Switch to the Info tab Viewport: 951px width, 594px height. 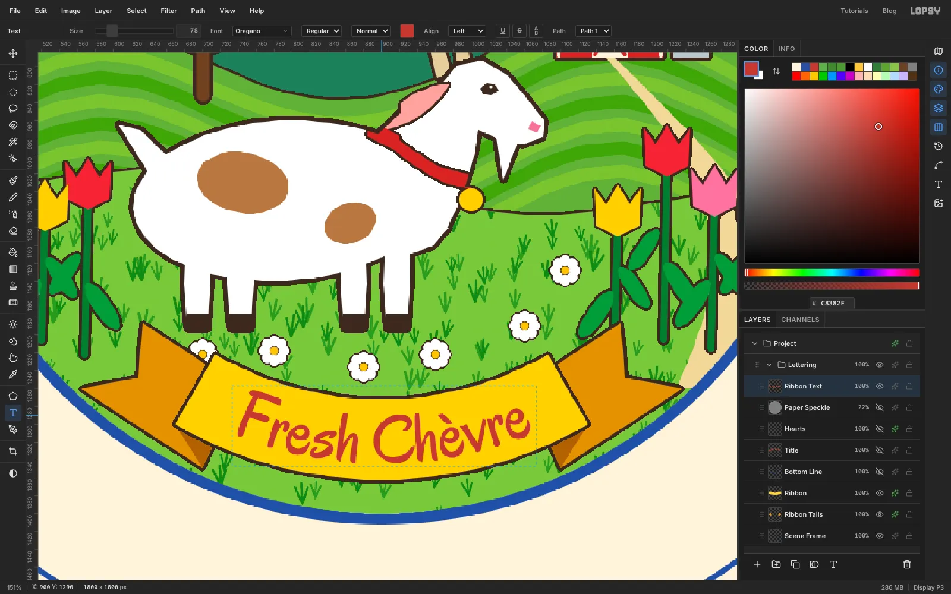786,49
